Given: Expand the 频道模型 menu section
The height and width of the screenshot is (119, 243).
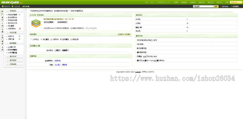Looking at the screenshot, I should 14,57.
